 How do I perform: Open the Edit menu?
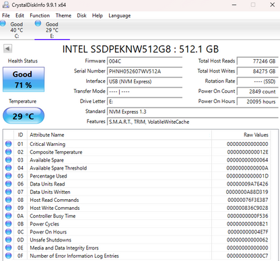tap(20, 15)
